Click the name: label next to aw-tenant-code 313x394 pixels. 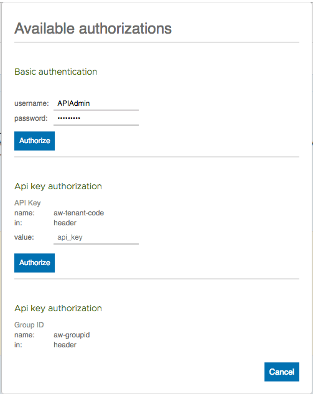click(24, 213)
